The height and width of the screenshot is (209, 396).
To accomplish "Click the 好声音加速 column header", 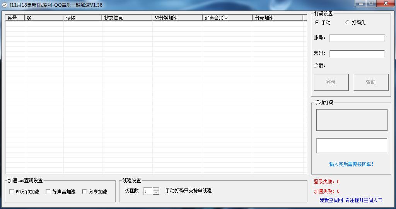I will pos(227,18).
